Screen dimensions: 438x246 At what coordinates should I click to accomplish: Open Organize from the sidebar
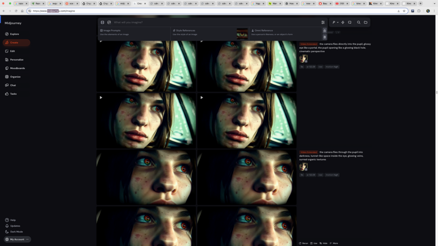pyautogui.click(x=13, y=77)
